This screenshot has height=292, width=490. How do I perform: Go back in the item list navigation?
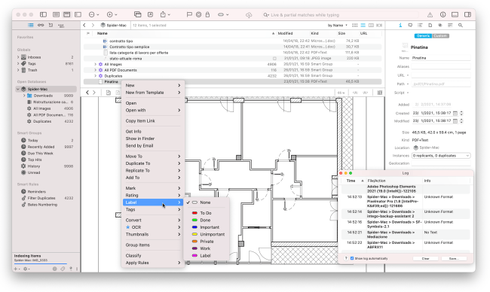(x=84, y=26)
